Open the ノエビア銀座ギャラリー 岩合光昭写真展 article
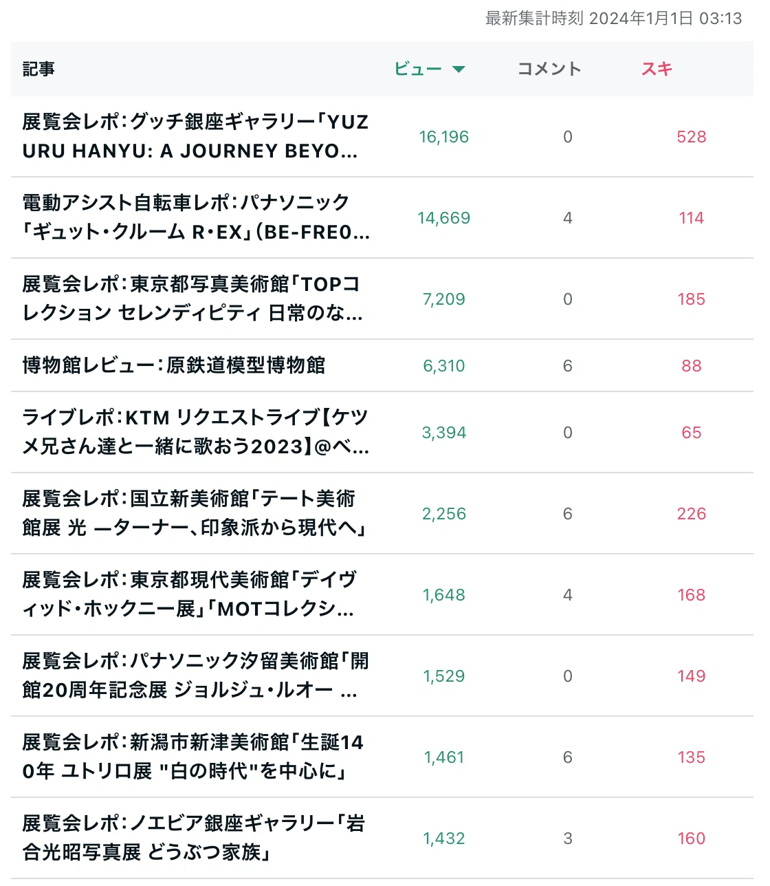This screenshot has width=770, height=886. coord(194,838)
